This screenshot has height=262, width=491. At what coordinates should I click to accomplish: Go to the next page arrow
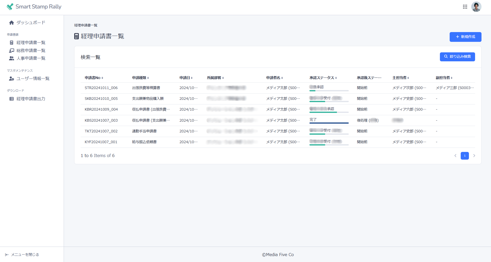click(x=474, y=156)
